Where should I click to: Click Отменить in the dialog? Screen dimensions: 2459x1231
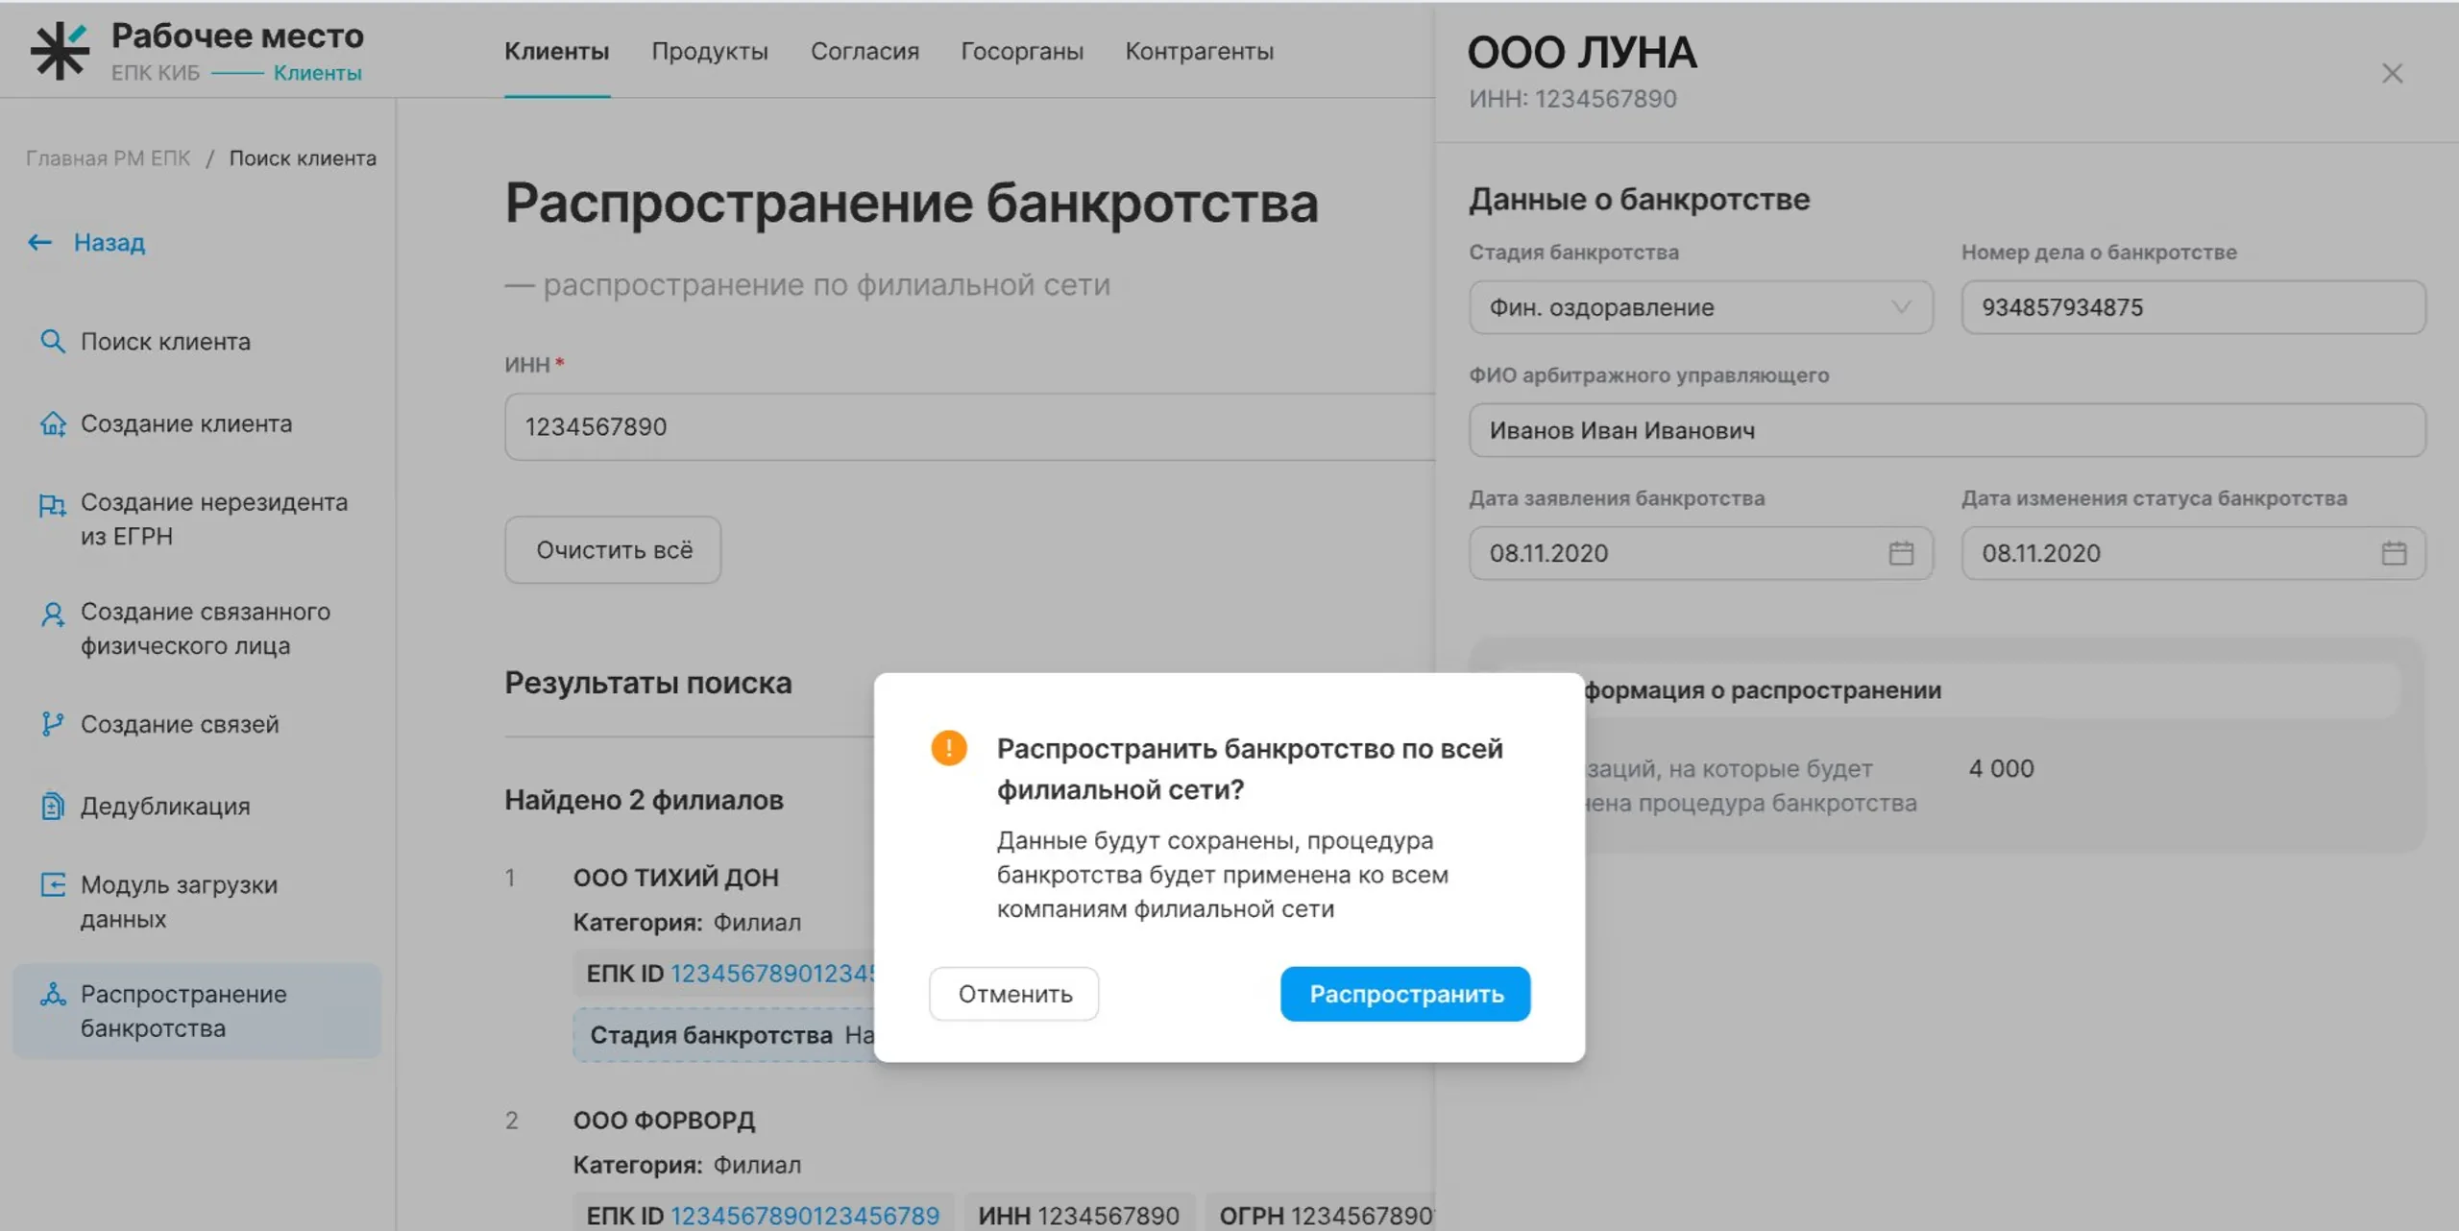point(1014,994)
